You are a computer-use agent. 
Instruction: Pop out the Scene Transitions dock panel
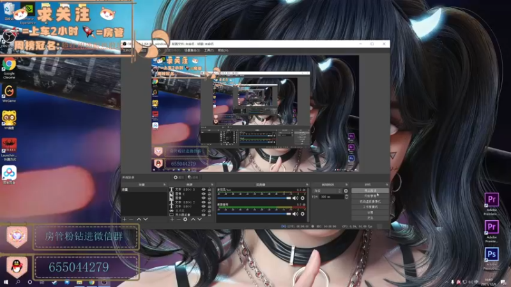[346, 184]
